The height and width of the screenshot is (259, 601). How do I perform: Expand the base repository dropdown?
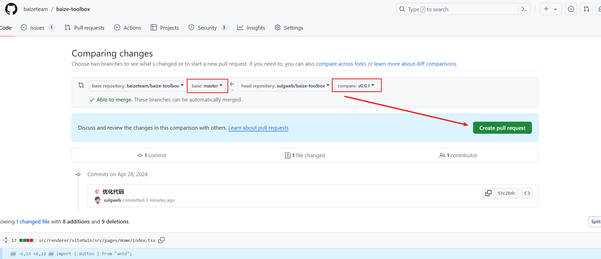tap(138, 86)
